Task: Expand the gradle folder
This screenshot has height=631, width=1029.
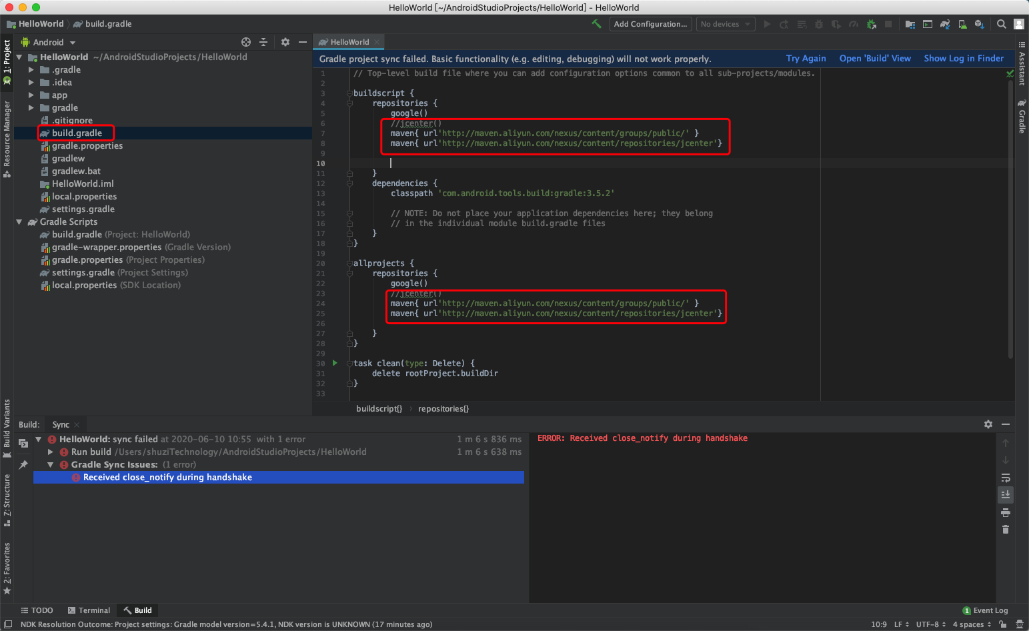Action: pos(31,108)
